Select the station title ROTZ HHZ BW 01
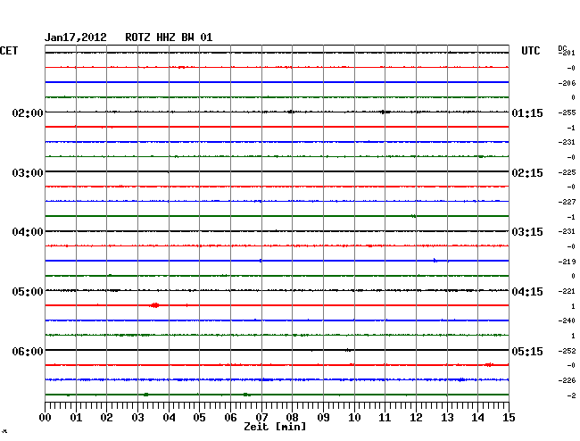The height and width of the screenshot is (441, 580). pyautogui.click(x=169, y=37)
